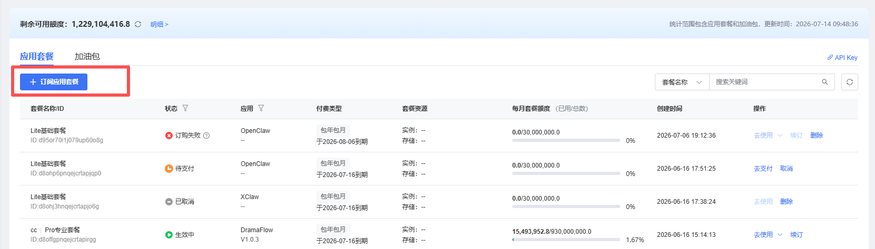The height and width of the screenshot is (249, 875).
Task: Click the 生效中 green status icon
Action: pyautogui.click(x=169, y=235)
